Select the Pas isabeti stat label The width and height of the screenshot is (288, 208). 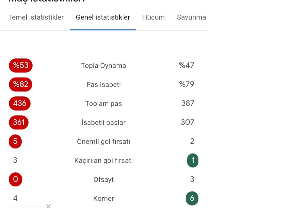pos(103,85)
